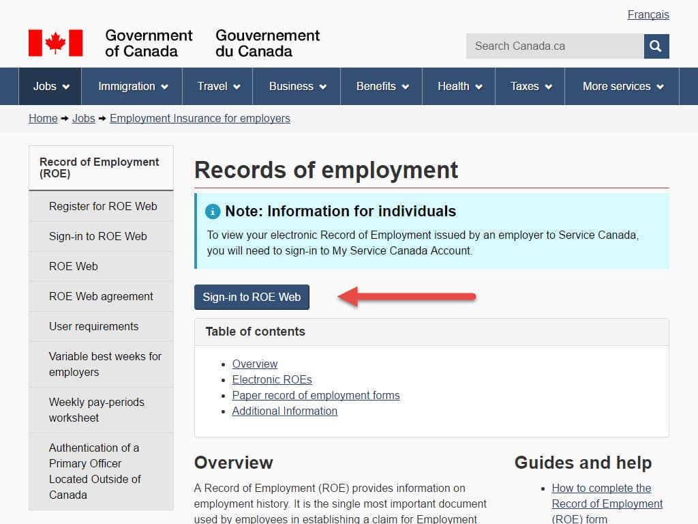
Task: Expand the Travel navigation dropdown
Action: click(217, 86)
